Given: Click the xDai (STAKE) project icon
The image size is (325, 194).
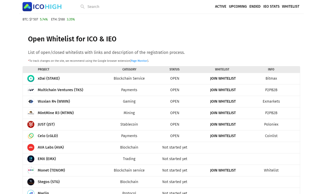Looking at the screenshot, I should (31, 79).
